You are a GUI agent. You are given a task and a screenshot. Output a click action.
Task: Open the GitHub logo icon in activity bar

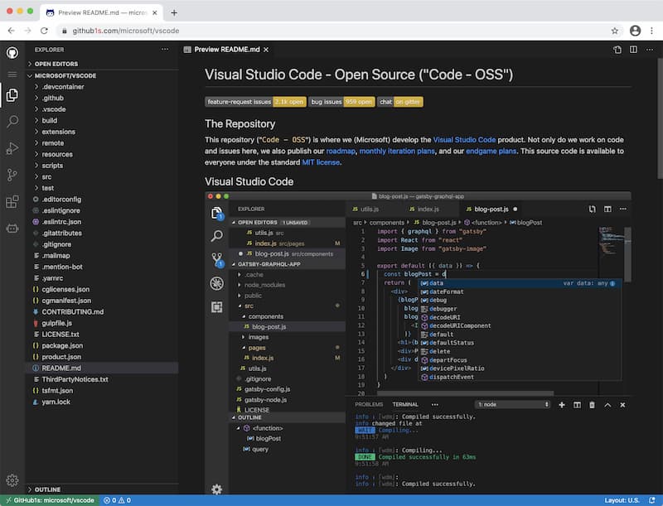12,53
